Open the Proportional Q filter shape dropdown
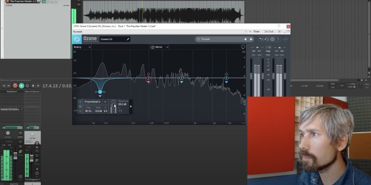The height and width of the screenshot is (185, 371). (95, 102)
